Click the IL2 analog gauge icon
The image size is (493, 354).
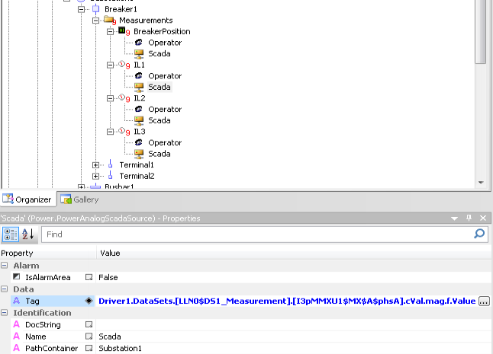point(122,97)
